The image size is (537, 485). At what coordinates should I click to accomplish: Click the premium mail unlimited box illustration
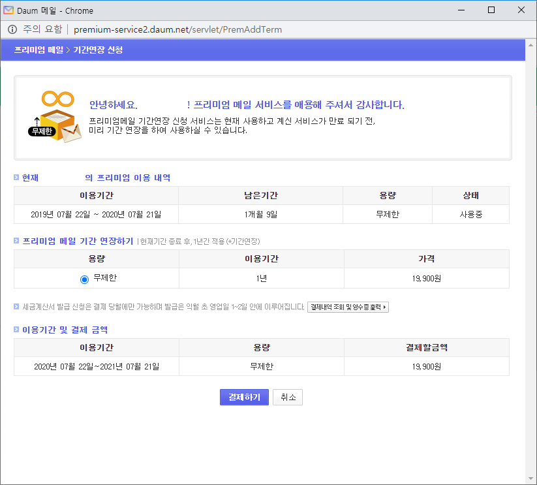55,116
